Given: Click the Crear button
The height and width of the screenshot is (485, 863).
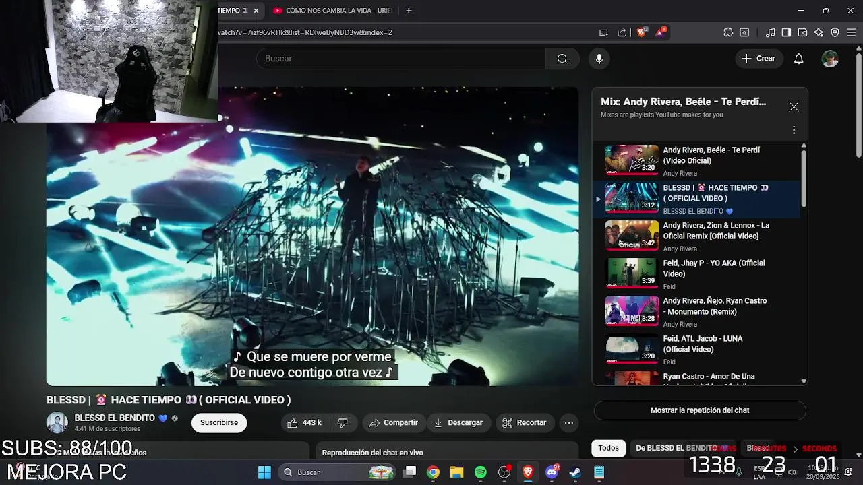Looking at the screenshot, I should 758,59.
